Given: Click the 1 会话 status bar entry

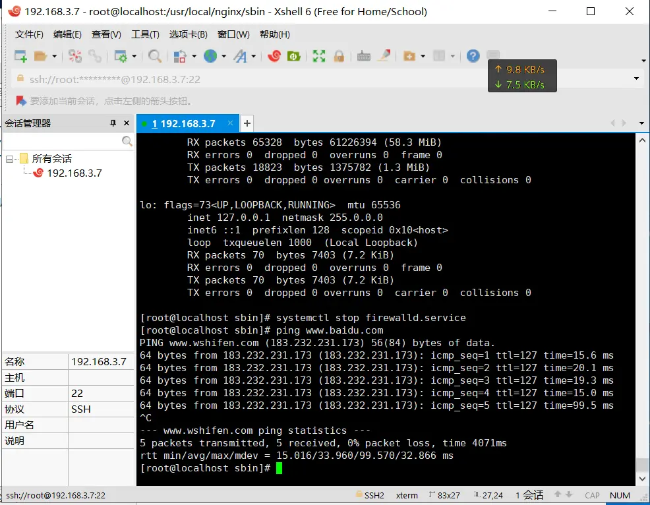Looking at the screenshot, I should click(529, 495).
